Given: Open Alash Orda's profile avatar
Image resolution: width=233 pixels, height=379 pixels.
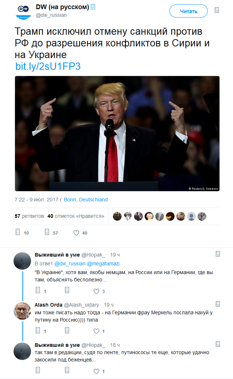Looking at the screenshot, I should [x=22, y=311].
